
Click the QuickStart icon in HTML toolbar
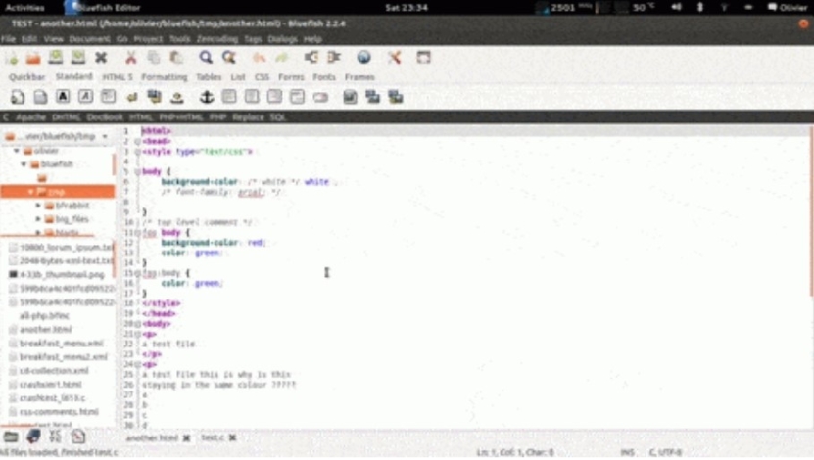coord(18,97)
